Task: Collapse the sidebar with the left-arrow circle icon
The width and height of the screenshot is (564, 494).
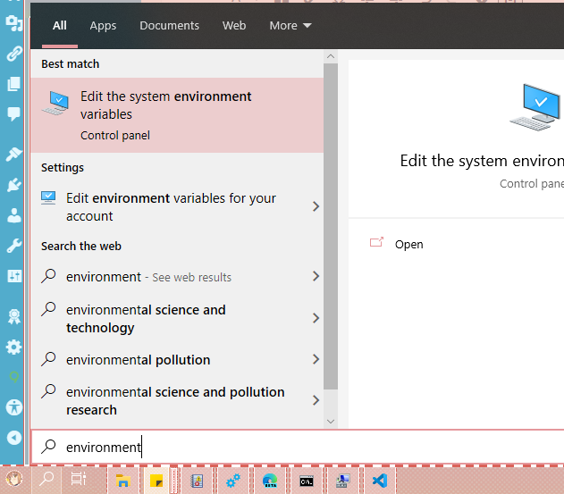Action: 14,438
